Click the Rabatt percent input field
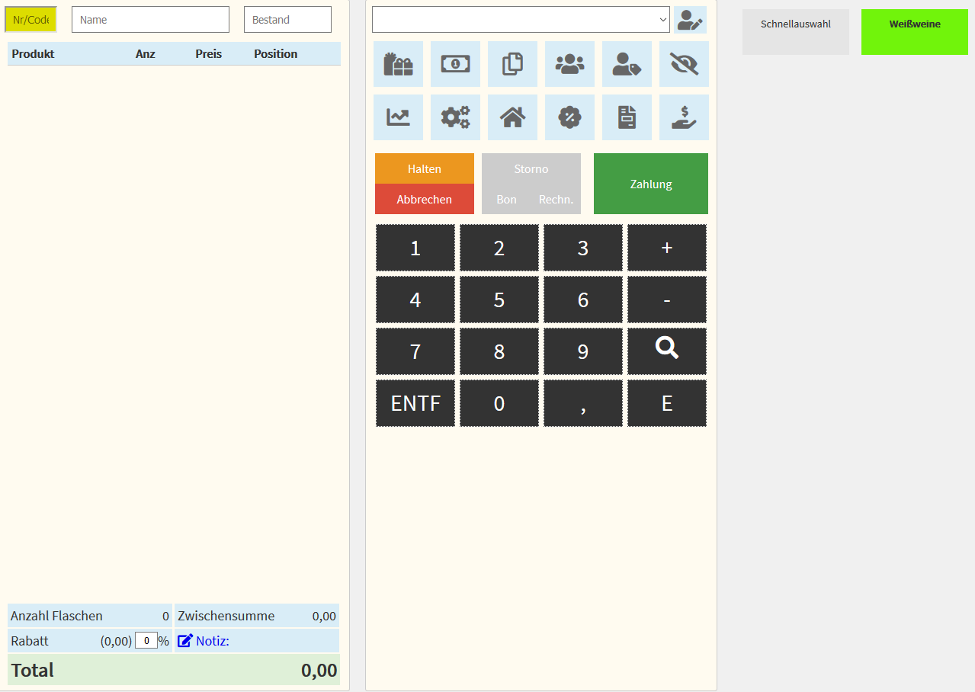975x692 pixels. pos(146,641)
